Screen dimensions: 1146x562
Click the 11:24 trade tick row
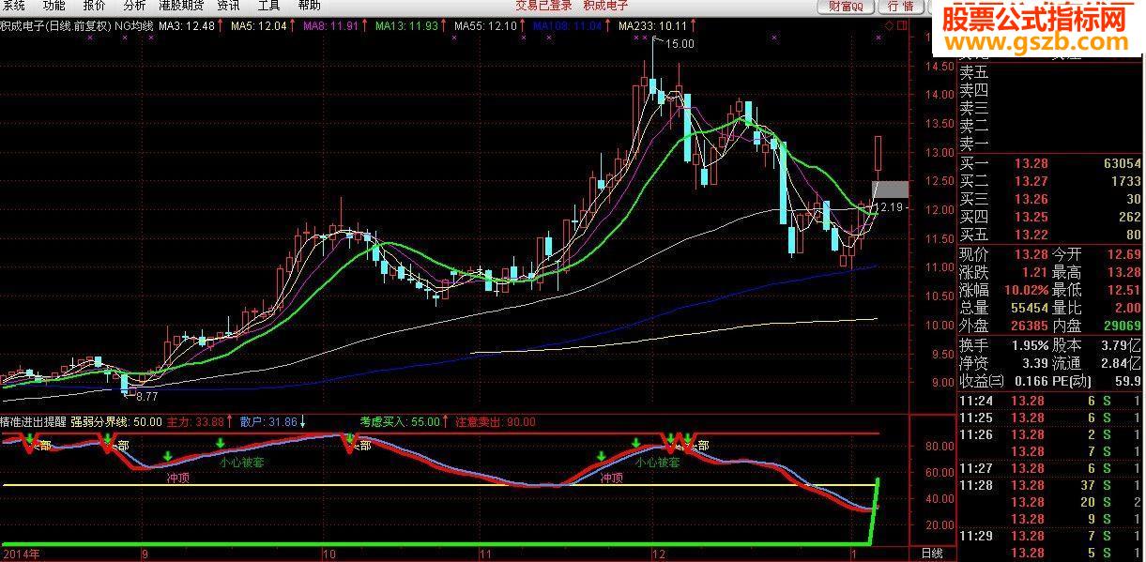[1050, 401]
